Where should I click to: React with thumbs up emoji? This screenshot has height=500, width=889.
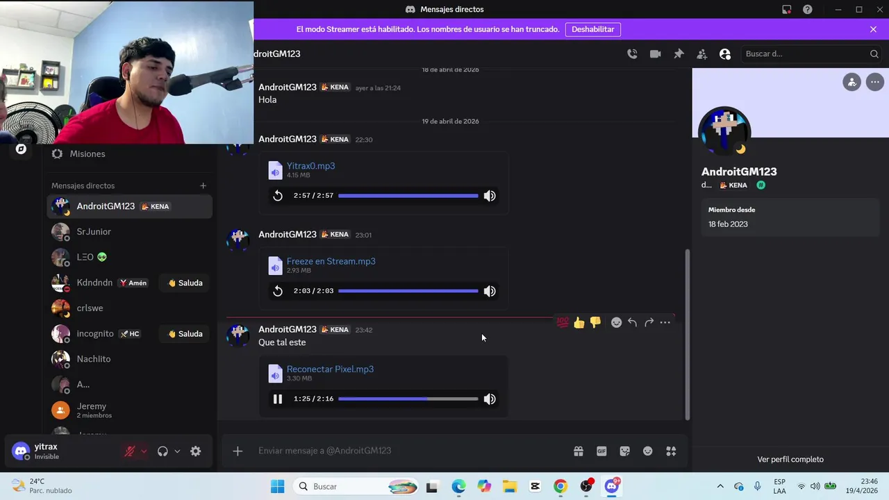579,322
